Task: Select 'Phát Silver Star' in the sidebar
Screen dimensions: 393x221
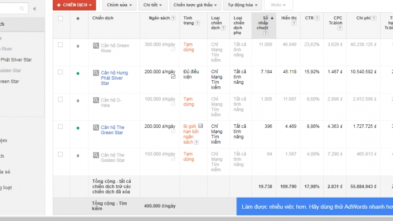Action: (x=16, y=60)
